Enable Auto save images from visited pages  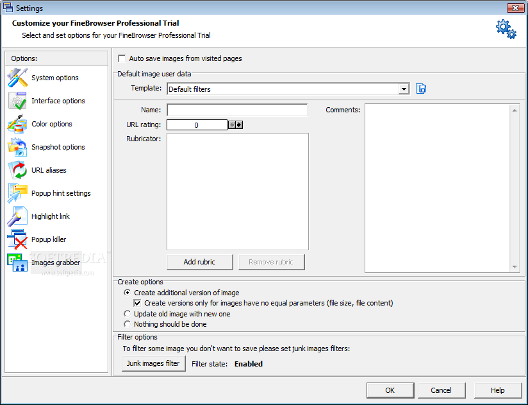coord(122,58)
